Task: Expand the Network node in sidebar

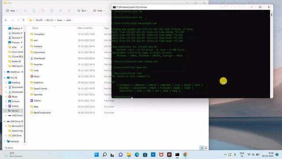Action: click(x=5, y=141)
